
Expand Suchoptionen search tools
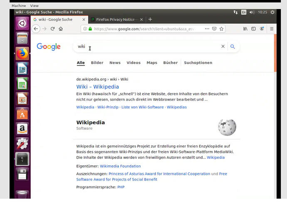point(198,63)
